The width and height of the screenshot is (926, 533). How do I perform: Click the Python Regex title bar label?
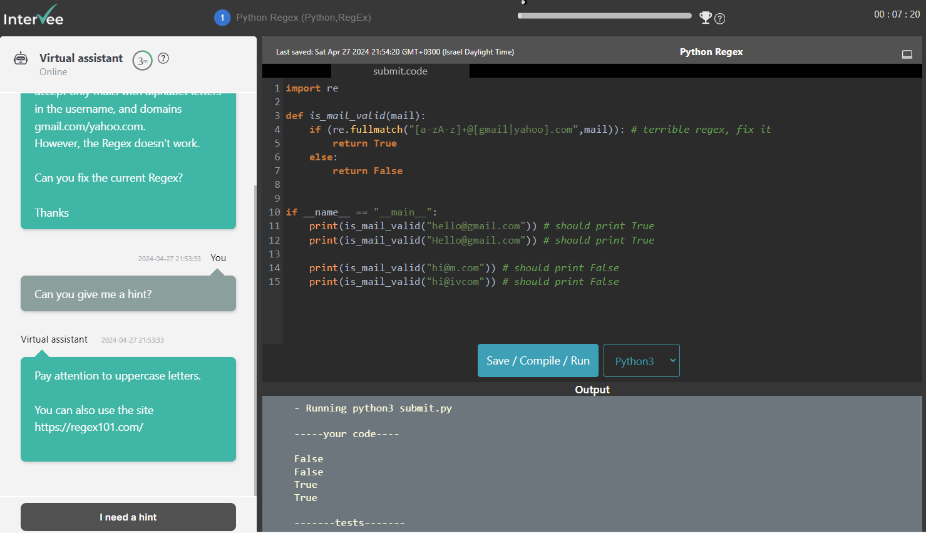click(711, 51)
